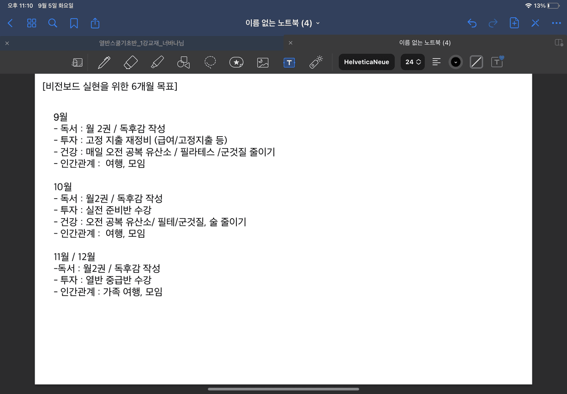Open the share and export icon
Image resolution: width=567 pixels, height=394 pixels.
(x=95, y=23)
